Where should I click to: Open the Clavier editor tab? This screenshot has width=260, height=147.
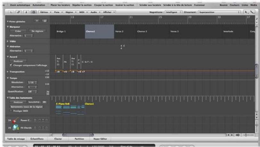click(x=58, y=139)
